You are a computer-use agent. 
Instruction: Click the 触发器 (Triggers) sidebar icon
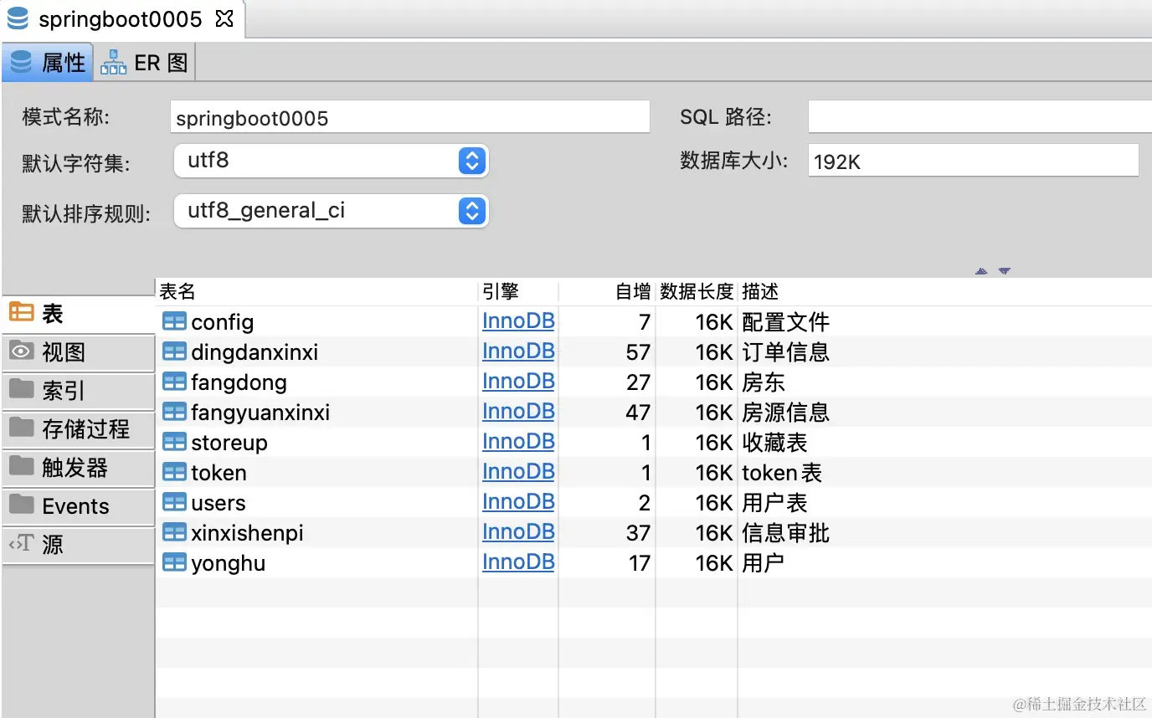[x=19, y=468]
